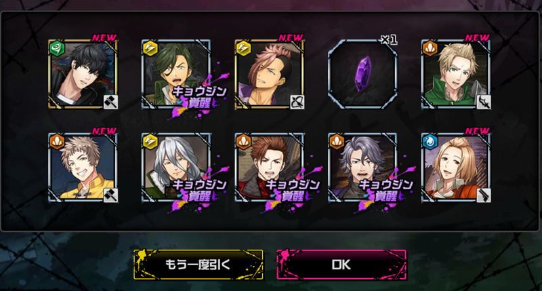Image resolution: width=542 pixels, height=291 pixels.
Task: Click the orange attribute badge on red-haired card
Action: point(244,142)
